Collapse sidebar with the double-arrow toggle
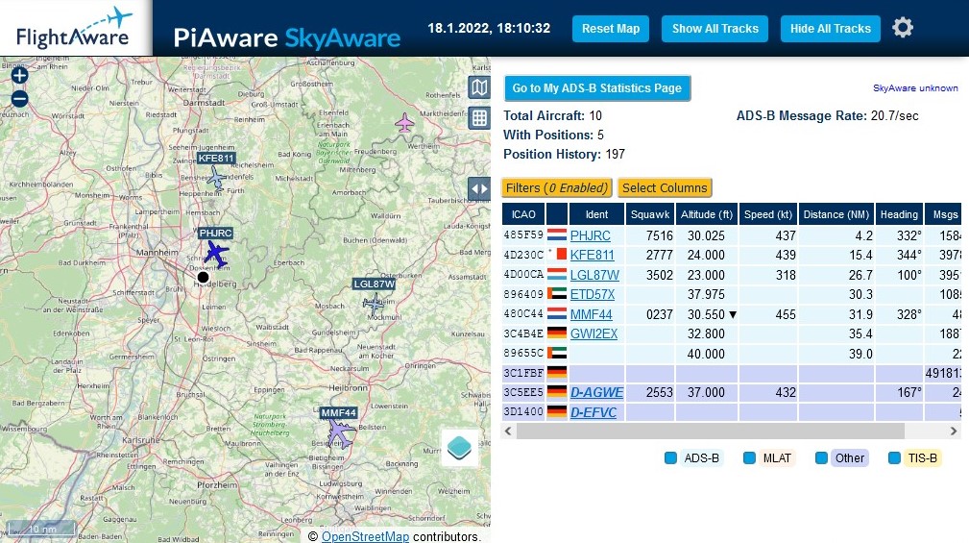The width and height of the screenshot is (969, 543). pos(478,188)
